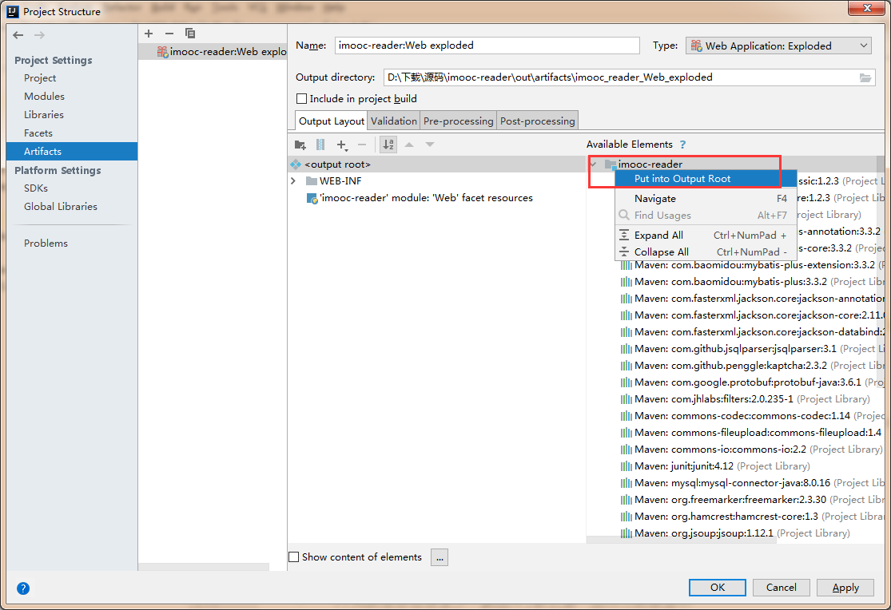The height and width of the screenshot is (610, 891).
Task: Select Artifacts in Project Settings
Action: pyautogui.click(x=72, y=151)
